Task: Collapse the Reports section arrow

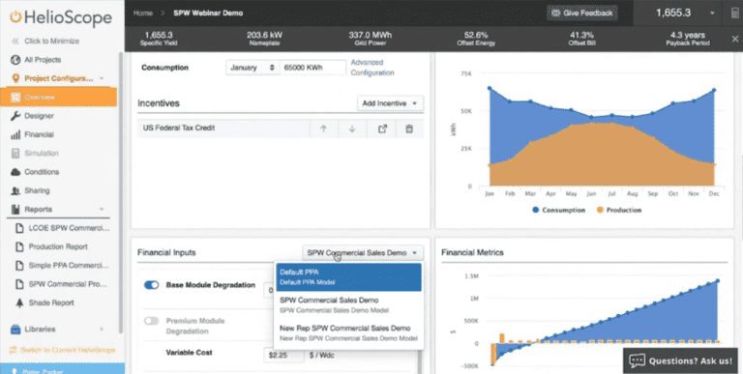Action: [102, 210]
